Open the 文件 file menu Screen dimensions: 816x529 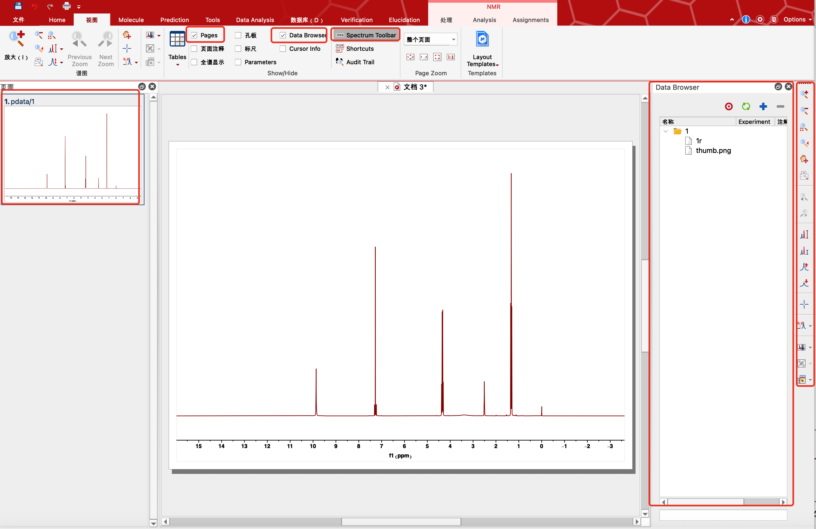coord(19,20)
